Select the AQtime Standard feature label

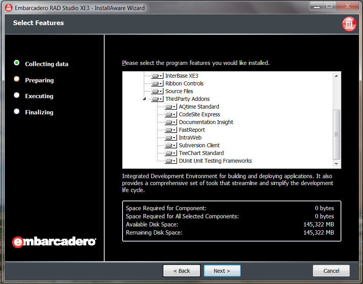199,107
